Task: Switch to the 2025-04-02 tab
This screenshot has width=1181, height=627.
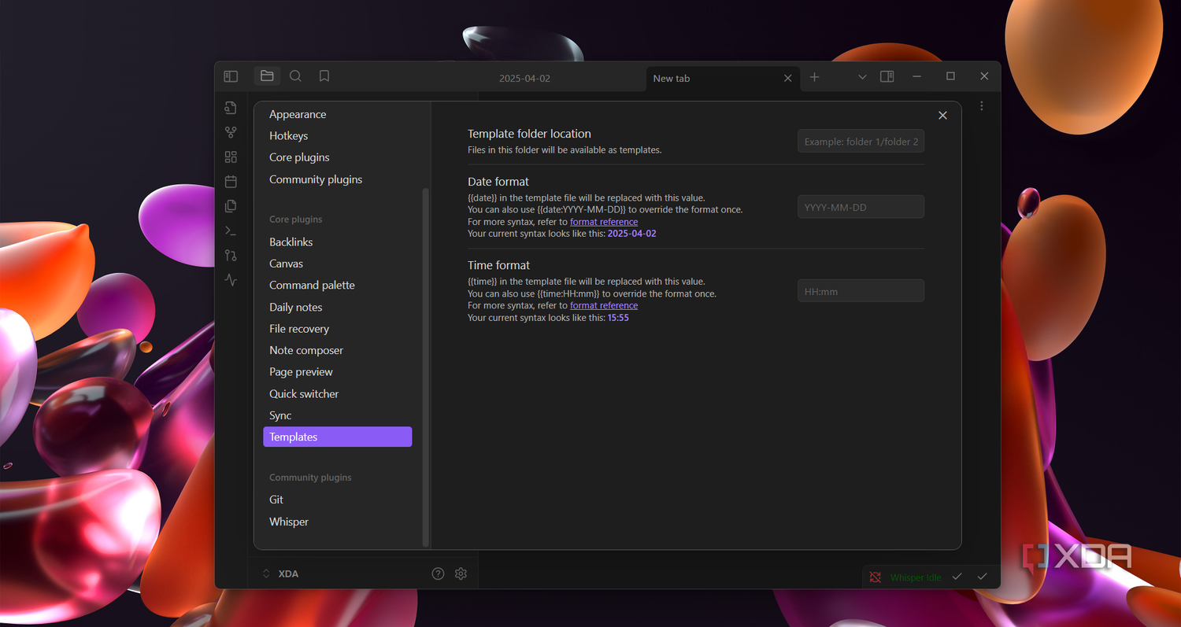Action: click(x=524, y=79)
